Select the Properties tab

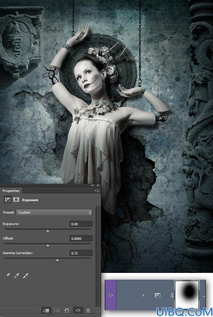pyautogui.click(x=11, y=190)
